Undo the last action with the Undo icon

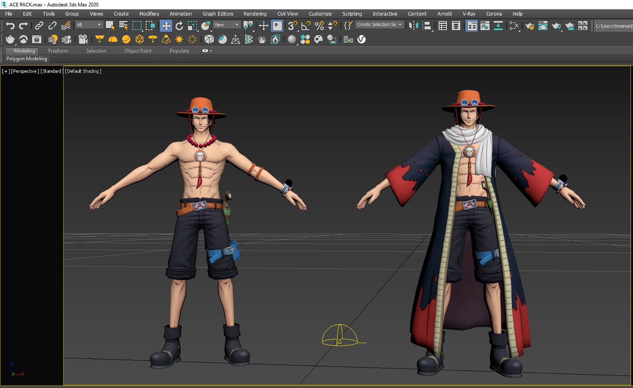(10, 26)
